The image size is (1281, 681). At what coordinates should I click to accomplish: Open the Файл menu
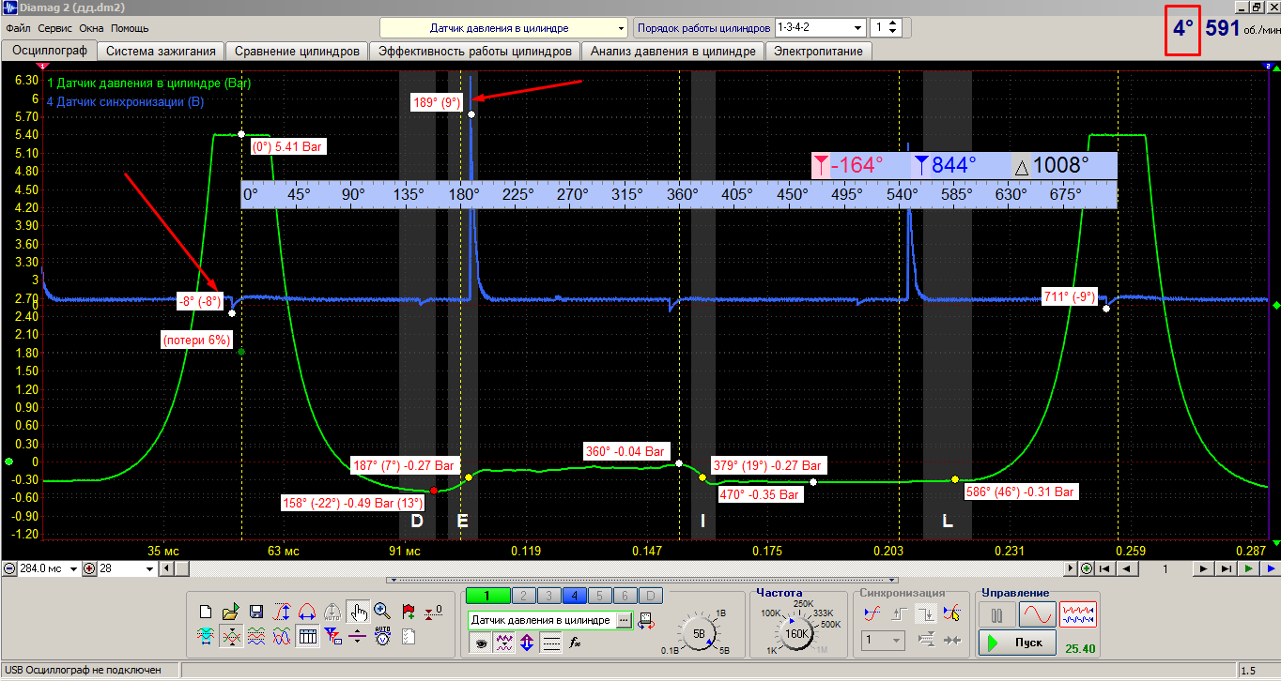(x=18, y=28)
